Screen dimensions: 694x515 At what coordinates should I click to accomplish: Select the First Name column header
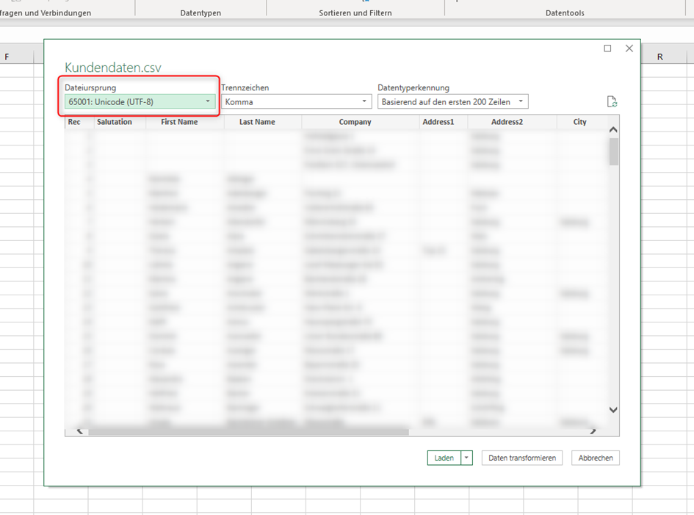(x=179, y=122)
